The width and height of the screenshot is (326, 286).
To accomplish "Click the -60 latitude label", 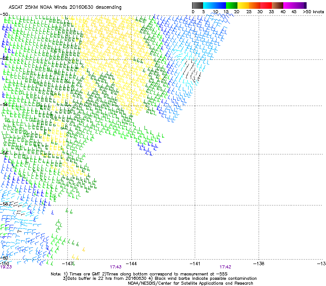I will pos(4,258).
